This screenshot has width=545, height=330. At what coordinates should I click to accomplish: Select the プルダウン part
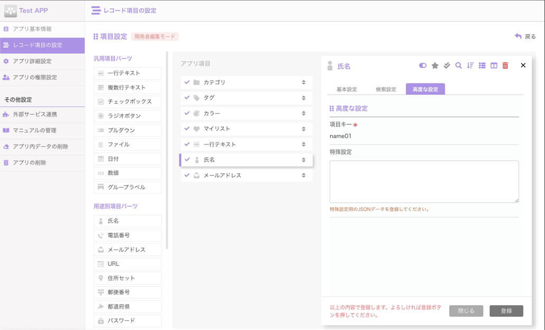click(128, 130)
